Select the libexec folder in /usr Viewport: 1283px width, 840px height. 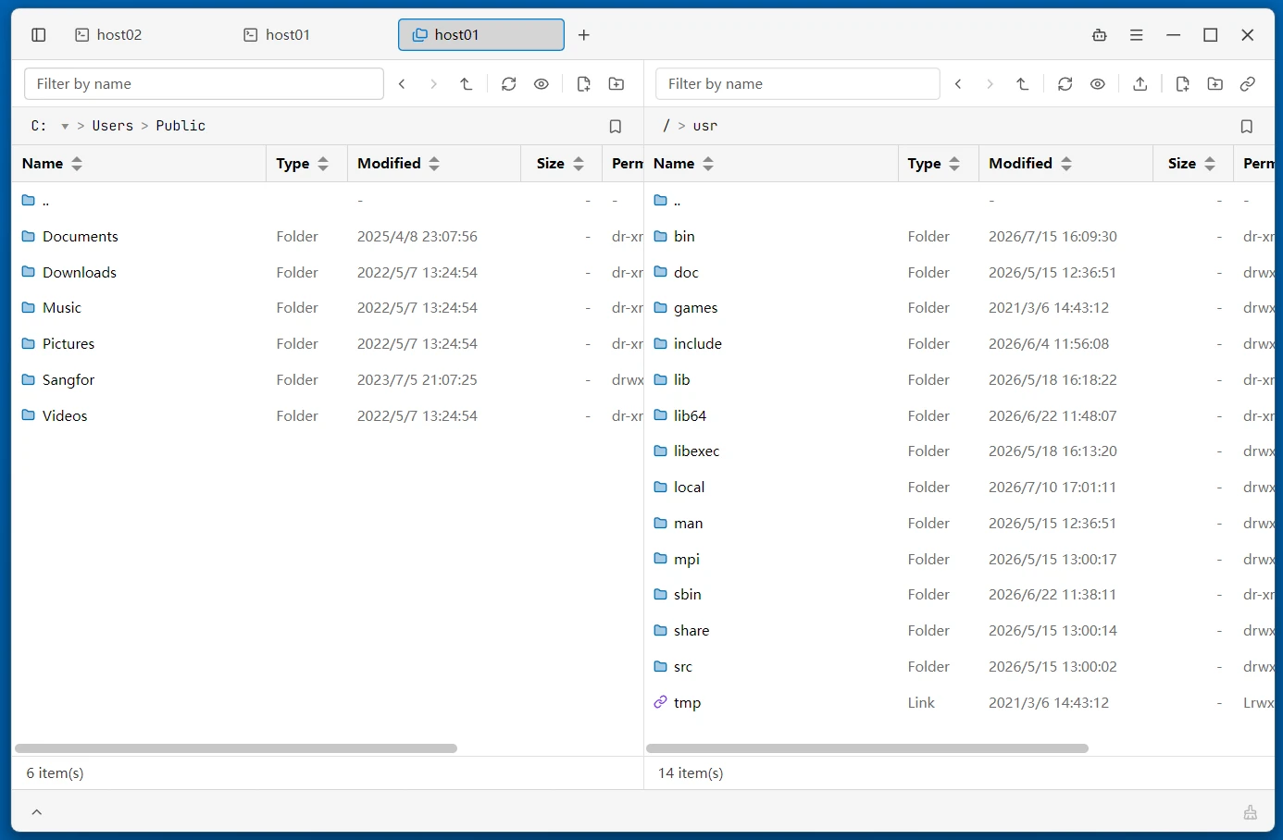pyautogui.click(x=960, y=451)
